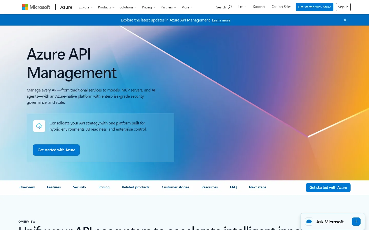Click the Sign in button
This screenshot has width=369, height=230.
click(x=343, y=7)
